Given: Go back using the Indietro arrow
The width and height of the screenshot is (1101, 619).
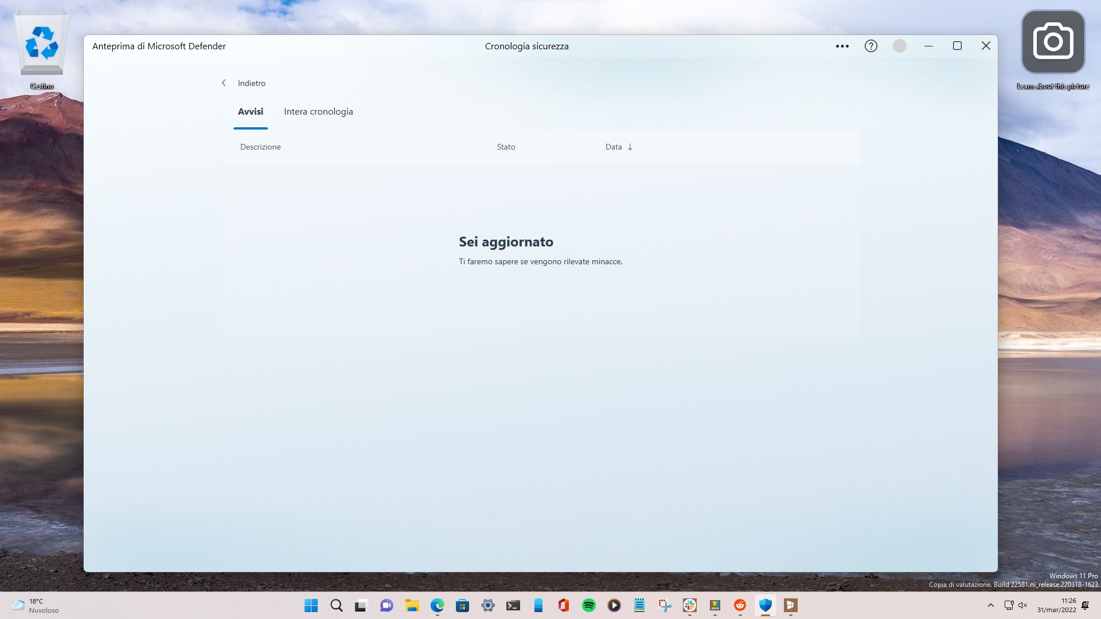Looking at the screenshot, I should 224,83.
